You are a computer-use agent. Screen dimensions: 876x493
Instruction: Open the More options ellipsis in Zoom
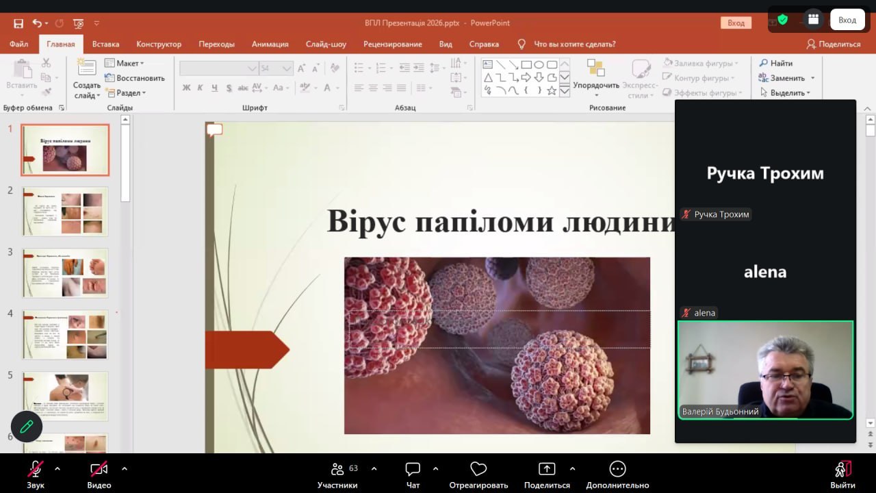click(617, 469)
